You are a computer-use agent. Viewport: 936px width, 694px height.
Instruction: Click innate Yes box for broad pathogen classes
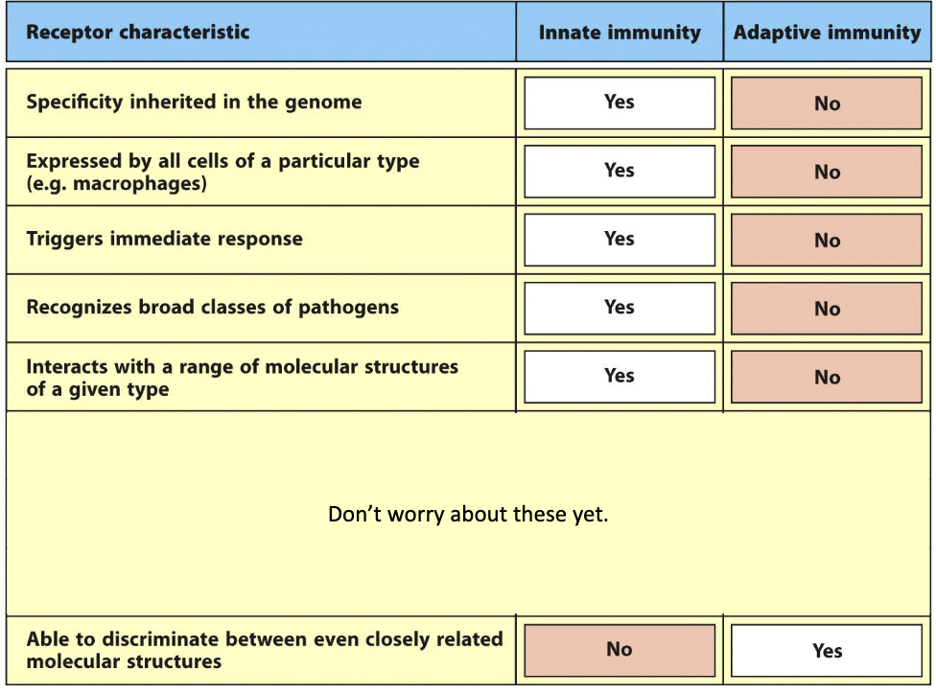[x=620, y=308]
